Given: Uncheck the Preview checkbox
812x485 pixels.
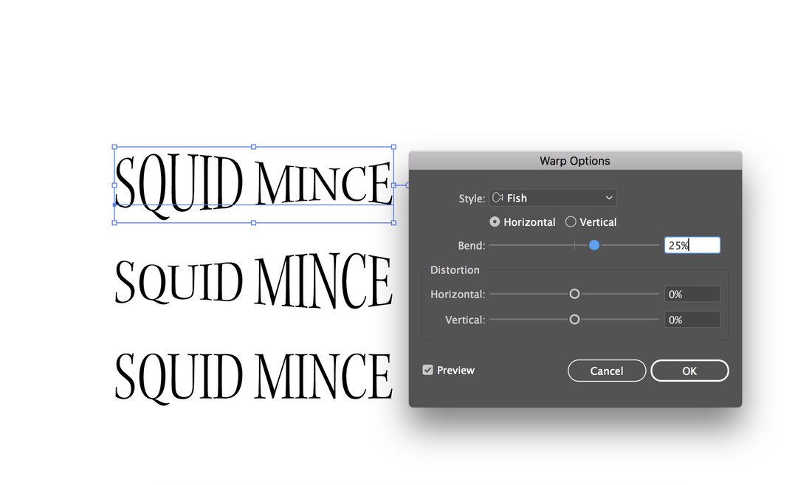Looking at the screenshot, I should click(427, 370).
